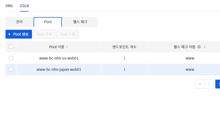
Task: Open the Pool sub-tab
Action: (48, 22)
